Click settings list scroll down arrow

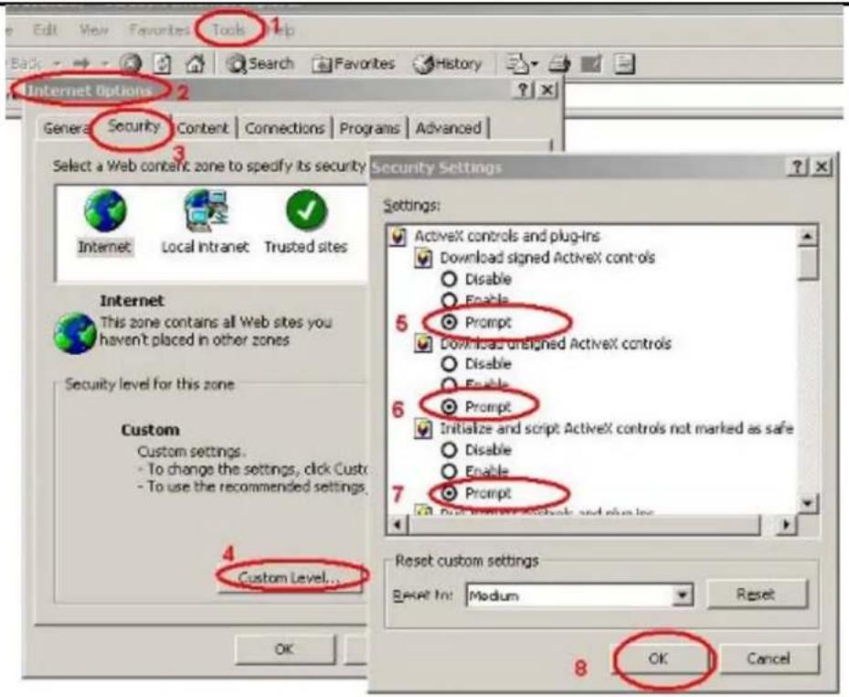point(807,503)
